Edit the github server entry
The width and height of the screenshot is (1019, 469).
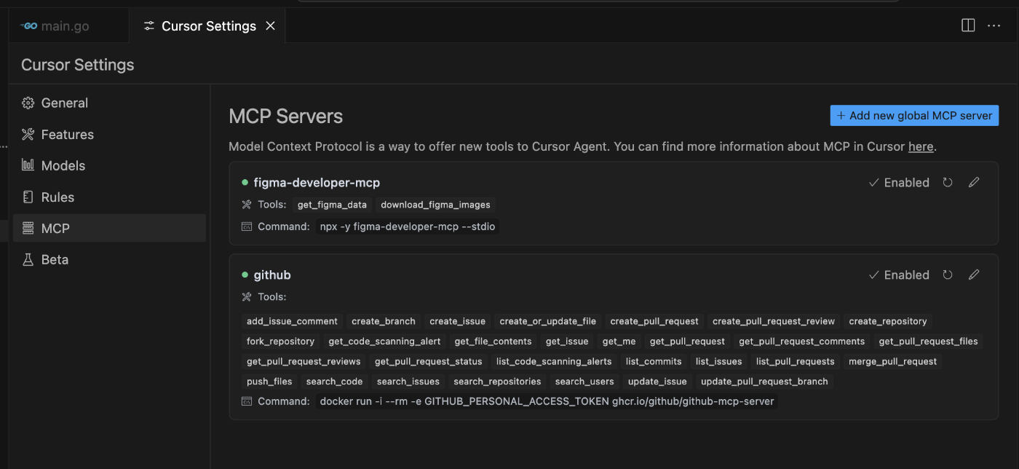coord(974,275)
